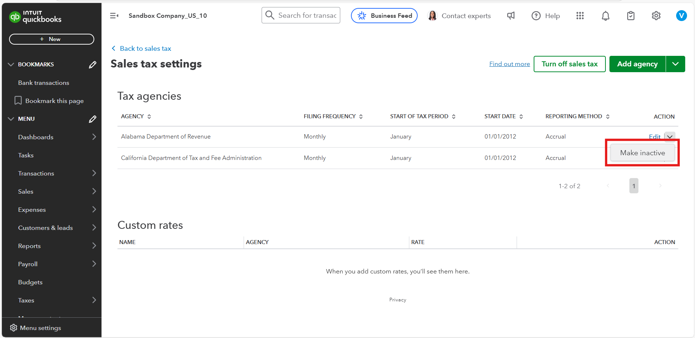Expand the Transactions submenu

click(94, 173)
